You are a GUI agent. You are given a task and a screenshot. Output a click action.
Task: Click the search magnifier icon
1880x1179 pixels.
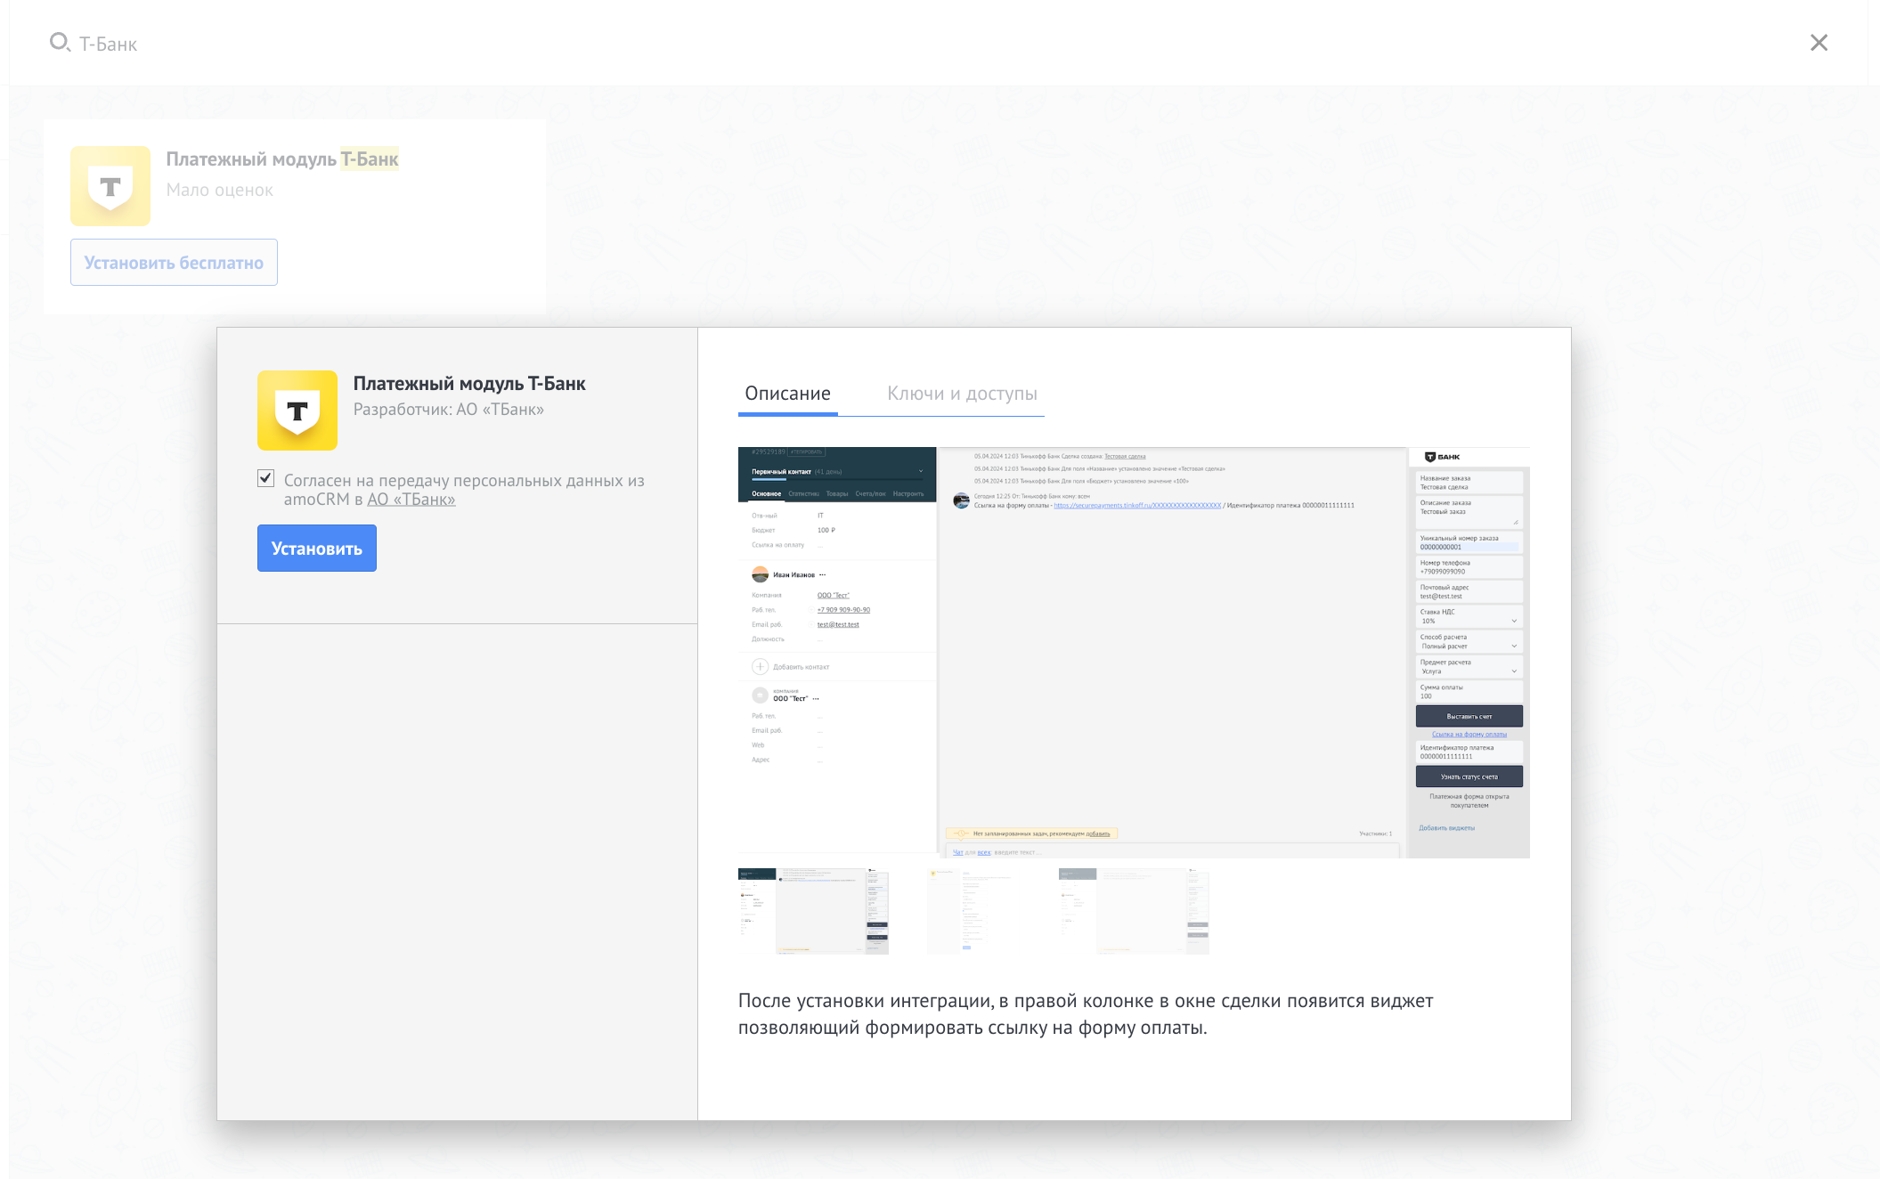60,43
